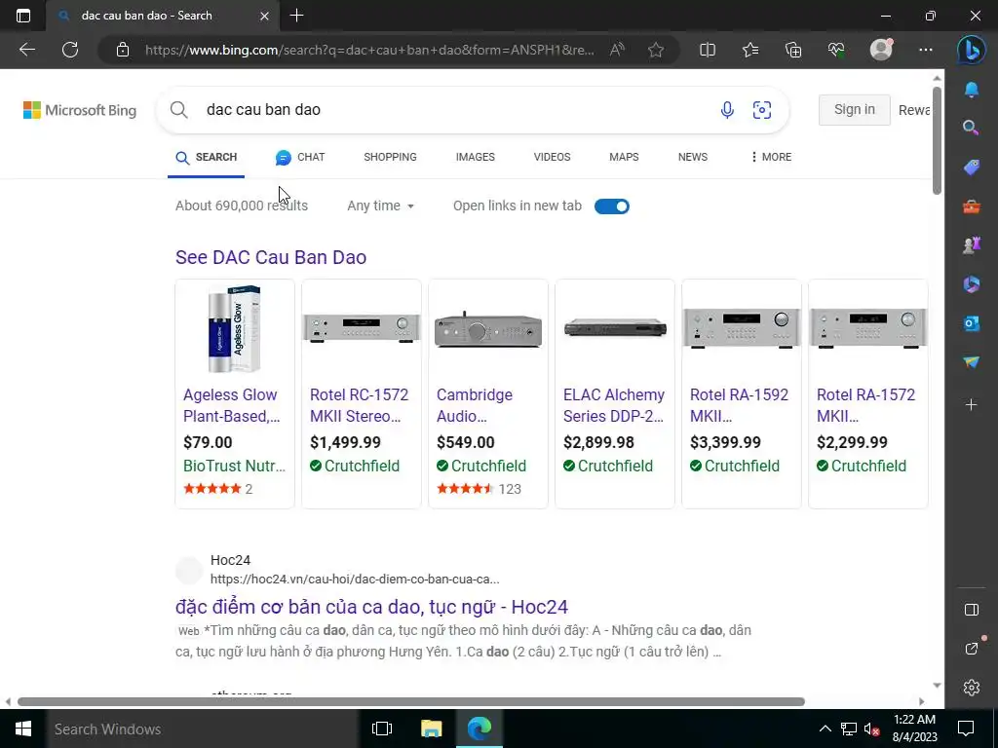
Task: Open tab actions menu icon
Action: coord(23,16)
